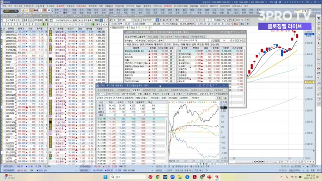
Task: Click the red flag icon in the main toolbar
Action: click(x=45, y=10)
